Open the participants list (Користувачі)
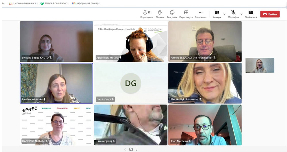This screenshot has width=287, height=152. tap(147, 13)
